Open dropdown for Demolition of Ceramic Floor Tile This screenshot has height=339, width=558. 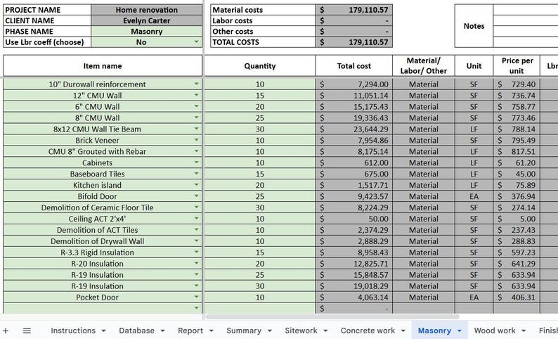[196, 207]
